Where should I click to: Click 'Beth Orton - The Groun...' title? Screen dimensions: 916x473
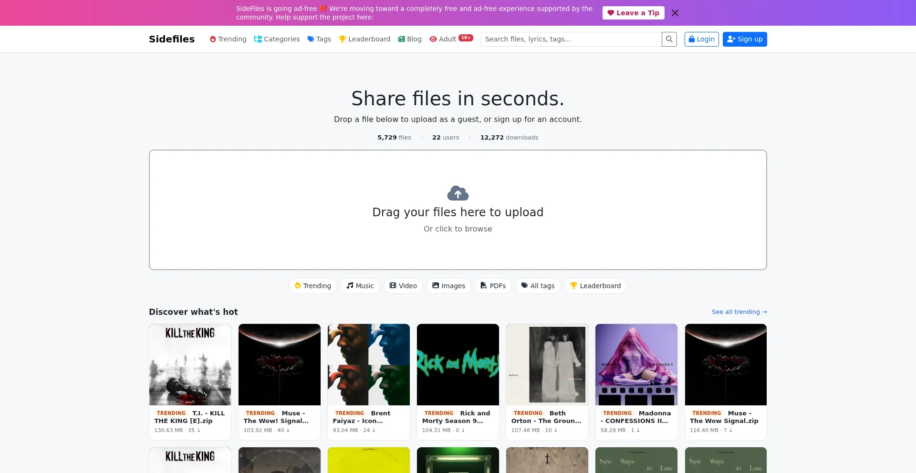point(546,417)
